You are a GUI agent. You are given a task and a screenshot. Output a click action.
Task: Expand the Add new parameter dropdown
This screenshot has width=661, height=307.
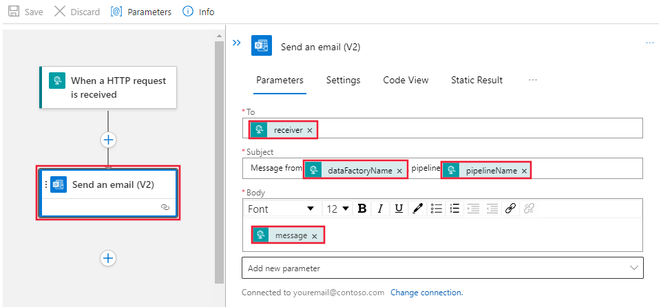click(443, 268)
